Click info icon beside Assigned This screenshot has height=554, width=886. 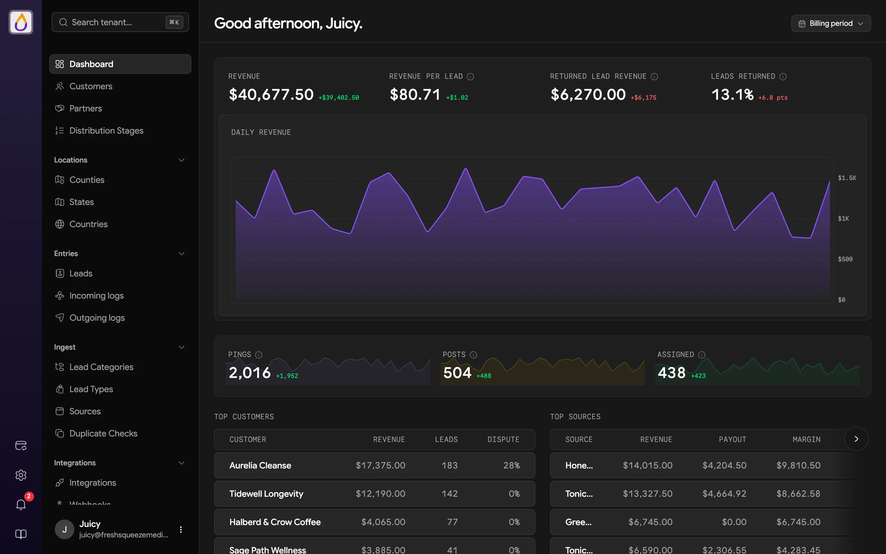click(x=701, y=355)
